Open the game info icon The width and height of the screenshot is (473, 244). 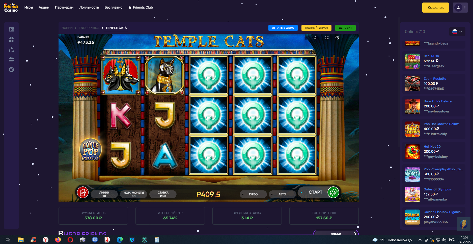306,37
